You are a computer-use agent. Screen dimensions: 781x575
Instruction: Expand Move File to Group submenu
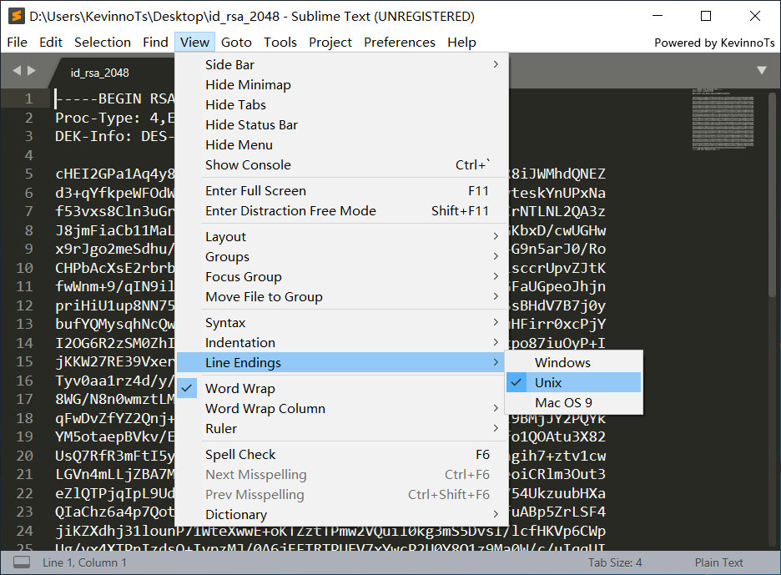[342, 296]
